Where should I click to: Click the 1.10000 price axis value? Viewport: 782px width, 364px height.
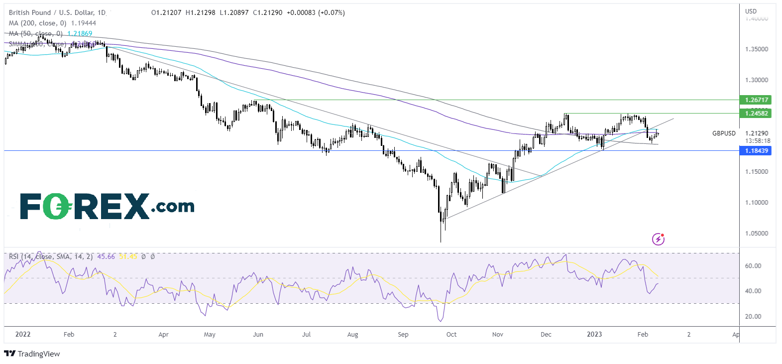point(756,203)
